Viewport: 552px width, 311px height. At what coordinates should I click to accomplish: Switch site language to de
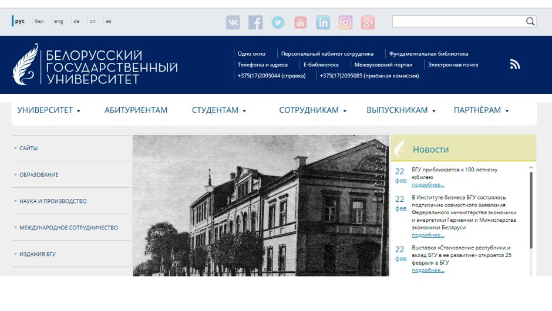pos(76,21)
